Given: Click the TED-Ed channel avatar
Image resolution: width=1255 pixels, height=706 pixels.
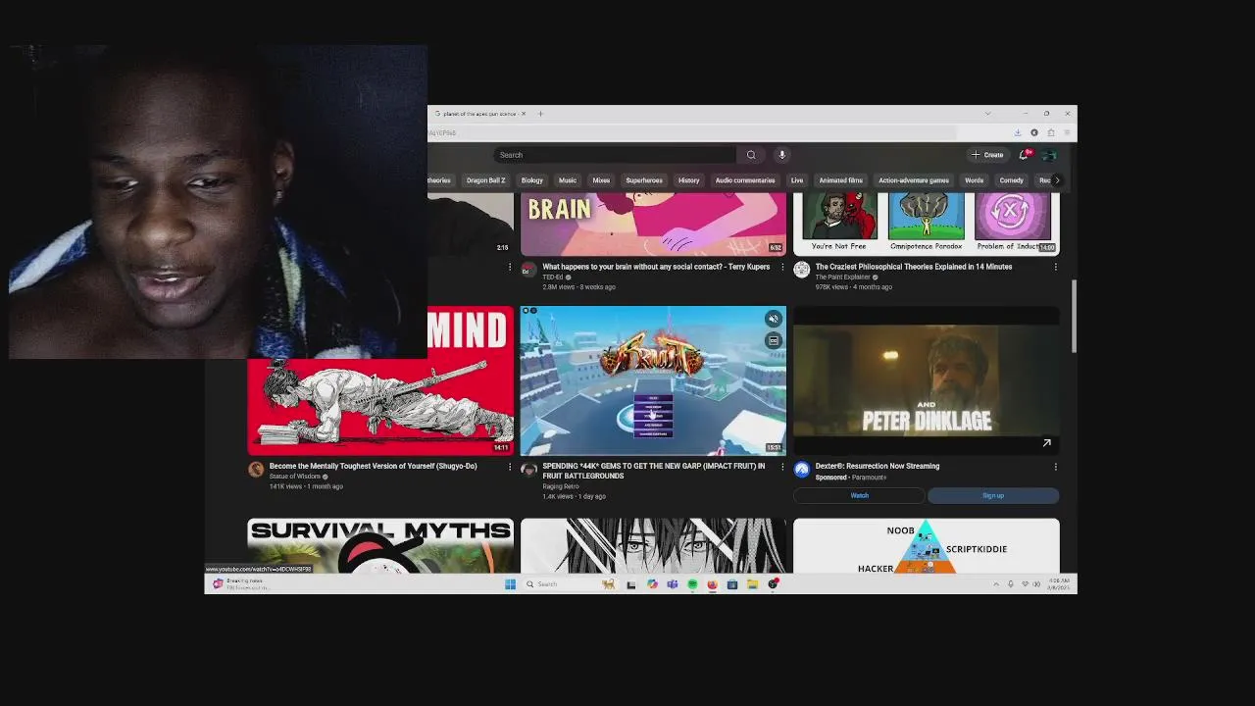Looking at the screenshot, I should pos(528,271).
